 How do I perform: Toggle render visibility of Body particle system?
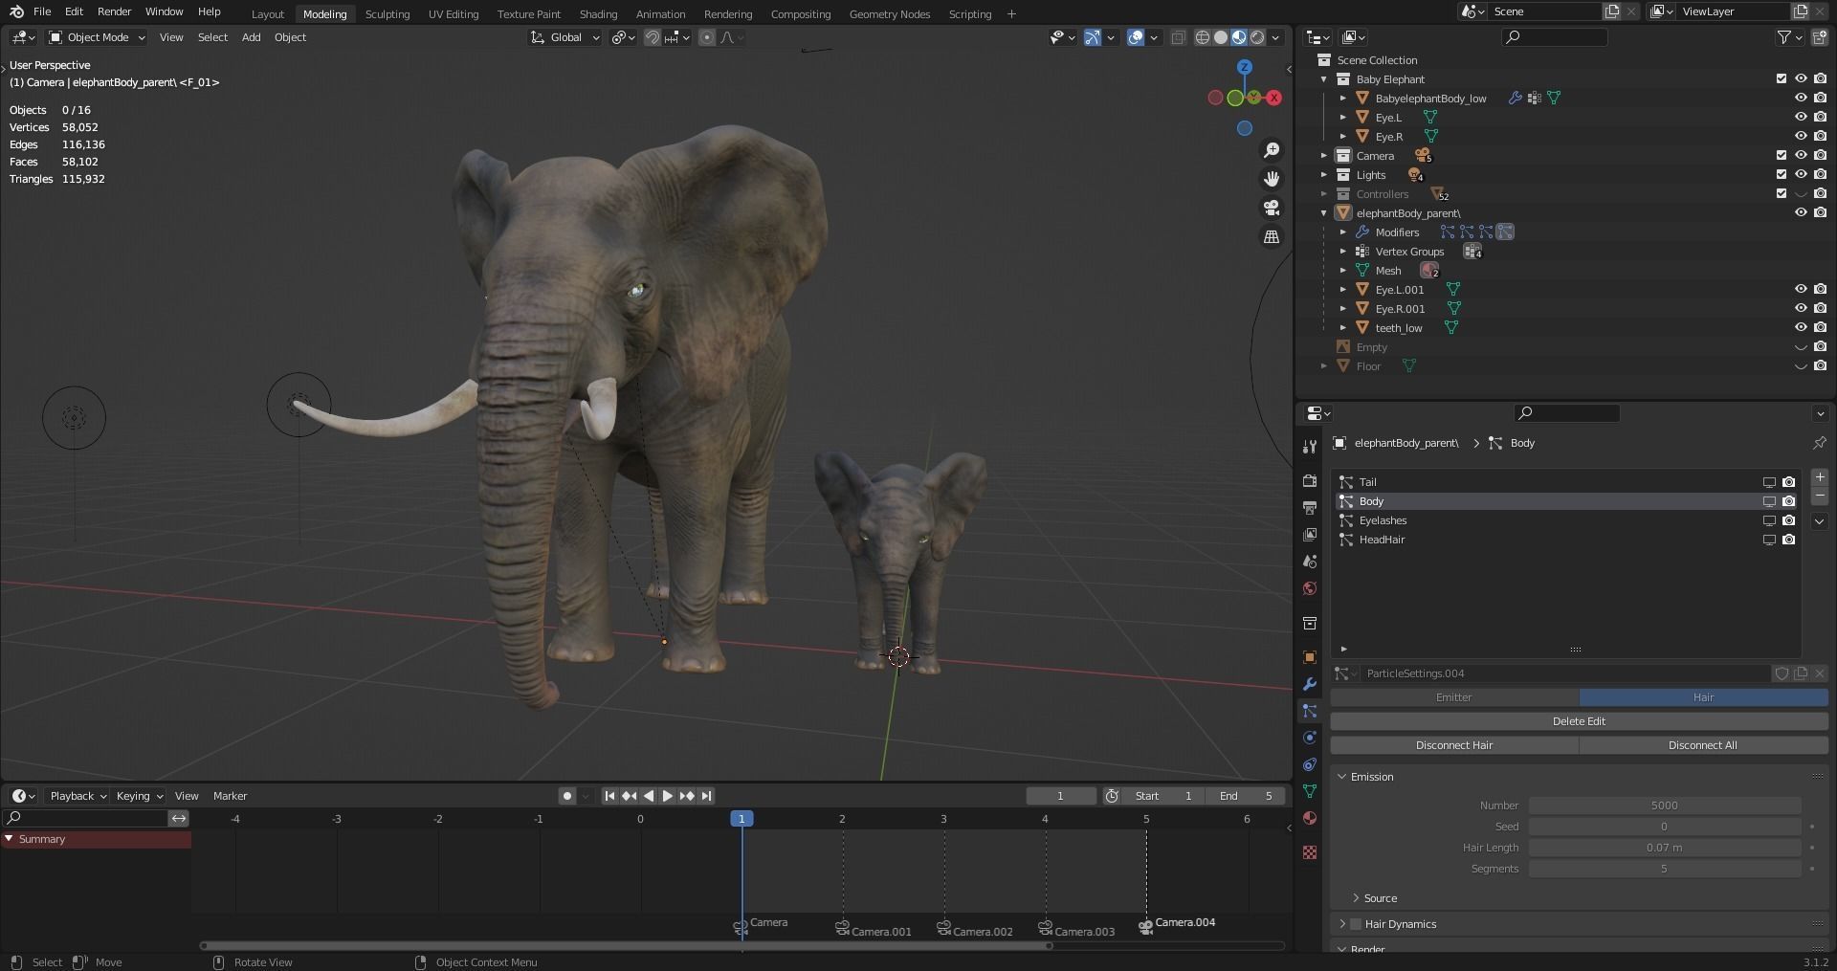[1788, 501]
